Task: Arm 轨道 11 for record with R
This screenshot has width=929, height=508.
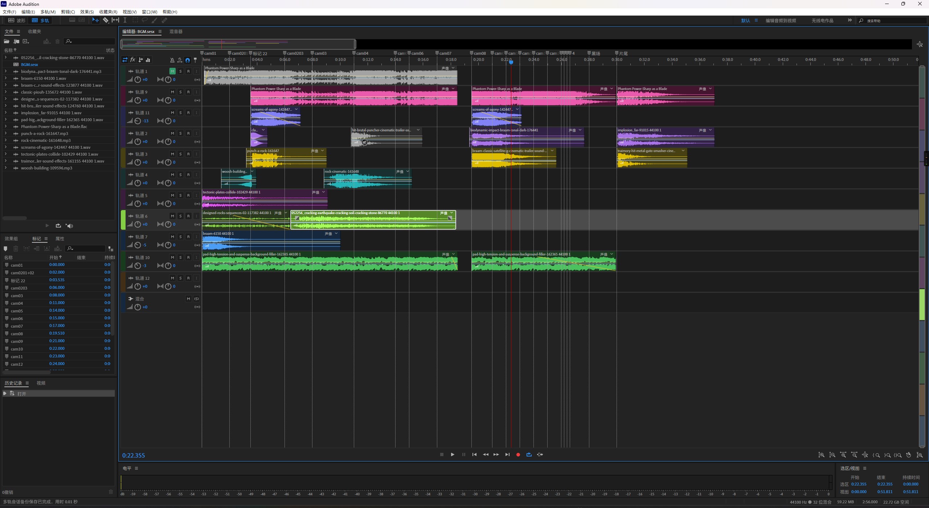Action: click(188, 112)
